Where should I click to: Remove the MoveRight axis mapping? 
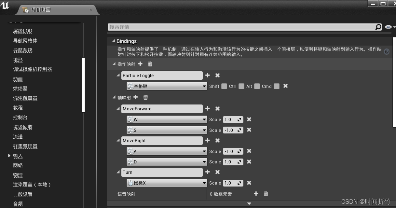218,141
